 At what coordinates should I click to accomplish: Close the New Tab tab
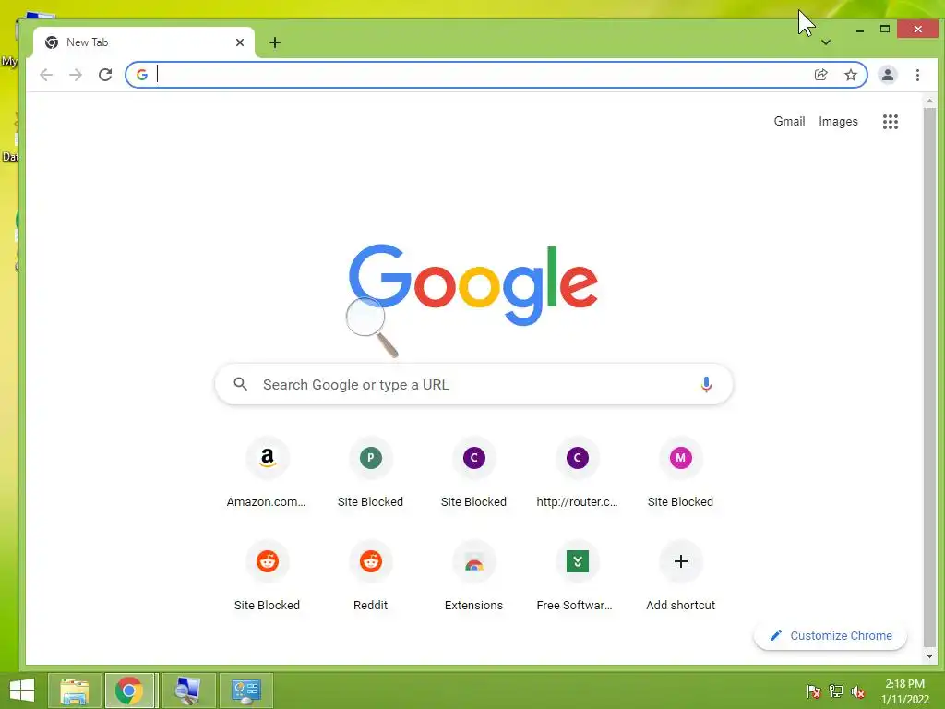pyautogui.click(x=240, y=42)
